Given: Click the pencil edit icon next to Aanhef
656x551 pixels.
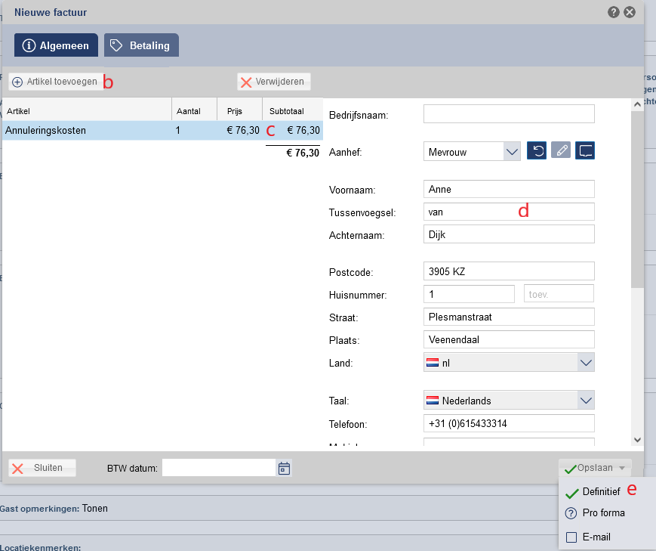Looking at the screenshot, I should [x=561, y=150].
